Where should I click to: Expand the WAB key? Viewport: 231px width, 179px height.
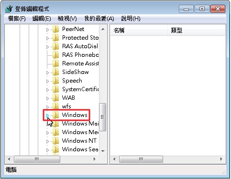point(47,98)
